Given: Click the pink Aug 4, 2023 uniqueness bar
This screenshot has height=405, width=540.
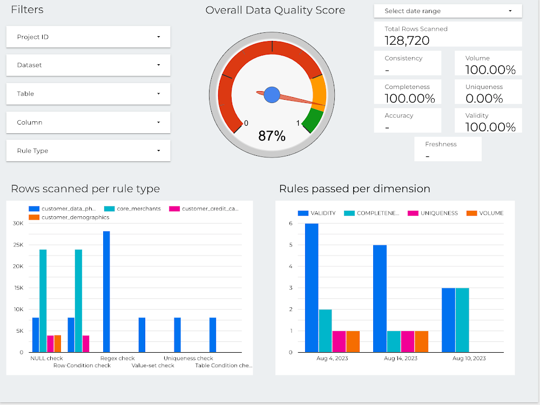Looking at the screenshot, I should tap(339, 341).
